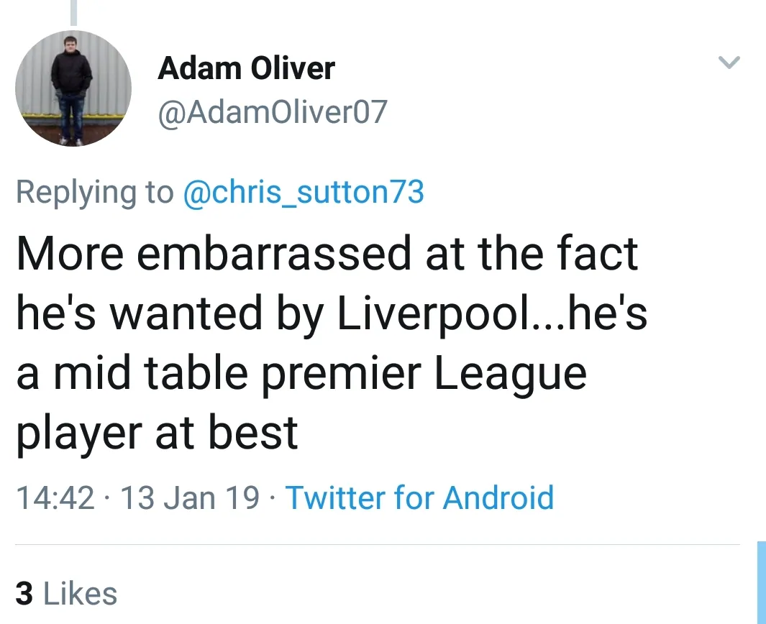Click the tweet's last line player at best

point(157,433)
